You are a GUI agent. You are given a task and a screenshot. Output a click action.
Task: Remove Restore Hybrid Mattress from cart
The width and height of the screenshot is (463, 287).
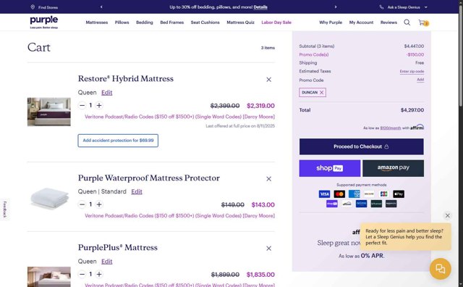[x=268, y=79]
